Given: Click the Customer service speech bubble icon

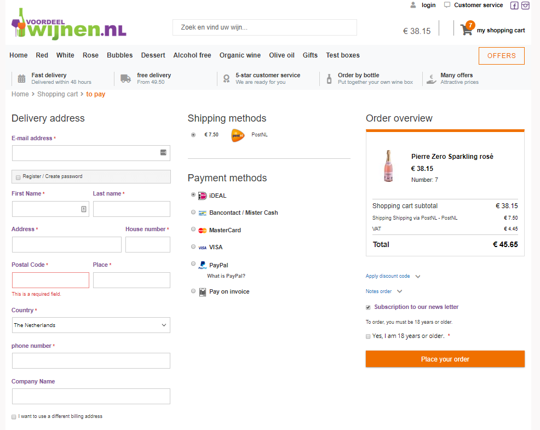Looking at the screenshot, I should [x=447, y=5].
